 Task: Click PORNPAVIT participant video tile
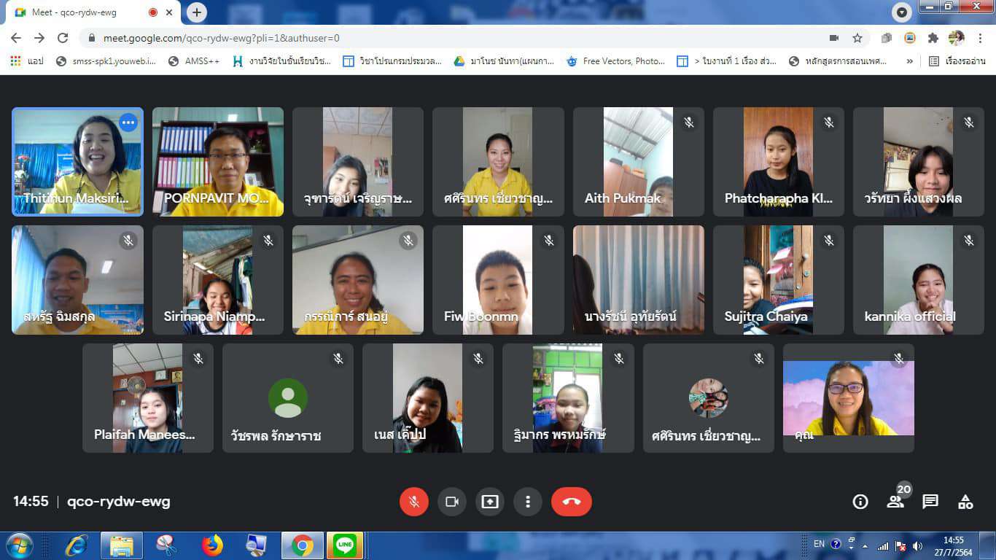pyautogui.click(x=217, y=162)
